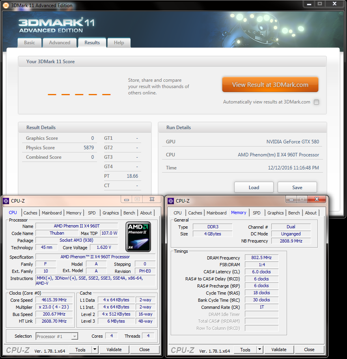Open Mainboard tab in right CPU-Z window
347x359 pixels.
pyautogui.click(x=216, y=213)
